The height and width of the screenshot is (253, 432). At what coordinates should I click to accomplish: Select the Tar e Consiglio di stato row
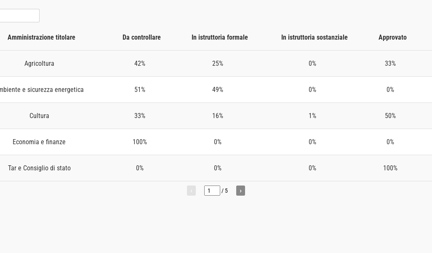click(x=39, y=168)
